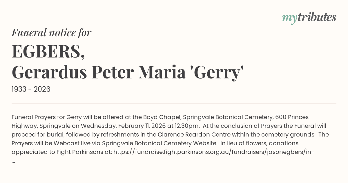Viewport: 348px width, 183px height.
Task: Select the years 1933 - 2026
Action: click(31, 89)
